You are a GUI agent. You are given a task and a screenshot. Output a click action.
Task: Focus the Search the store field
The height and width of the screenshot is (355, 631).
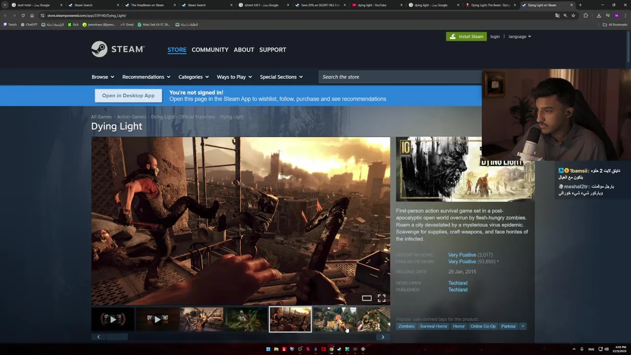(x=400, y=77)
